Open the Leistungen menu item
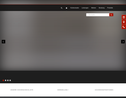The height and width of the screenshot is (98, 126). pos(85,8)
